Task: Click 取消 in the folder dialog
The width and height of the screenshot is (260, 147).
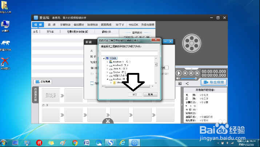Action: [x=150, y=94]
